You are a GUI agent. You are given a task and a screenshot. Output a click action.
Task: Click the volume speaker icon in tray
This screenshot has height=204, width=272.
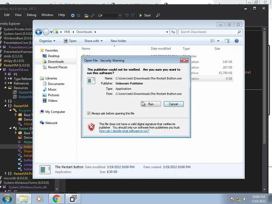(x=245, y=199)
